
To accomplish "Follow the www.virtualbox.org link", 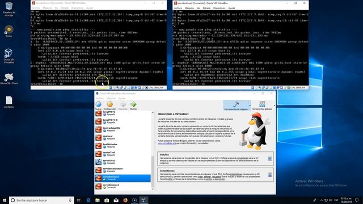I will tap(167, 143).
